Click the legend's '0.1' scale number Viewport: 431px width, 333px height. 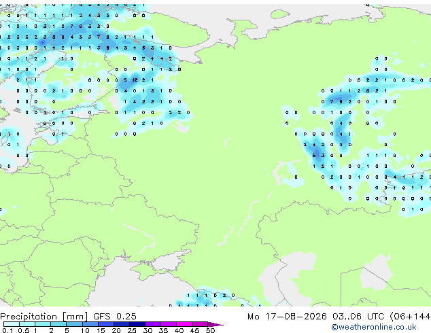pyautogui.click(x=7, y=330)
